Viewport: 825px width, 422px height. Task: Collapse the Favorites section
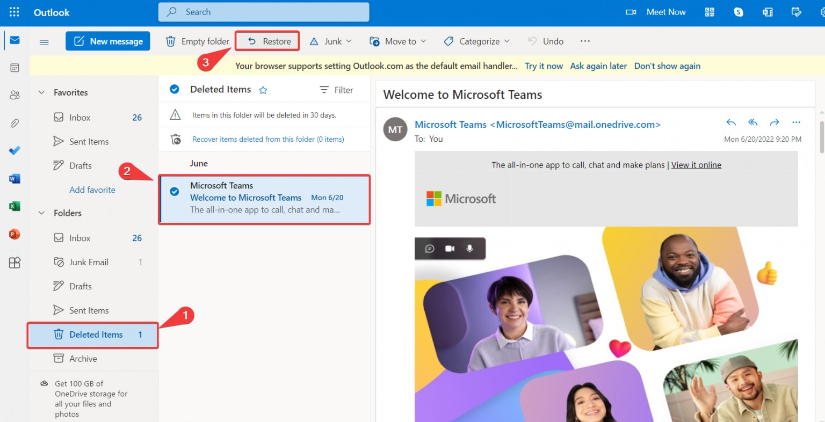click(x=41, y=92)
